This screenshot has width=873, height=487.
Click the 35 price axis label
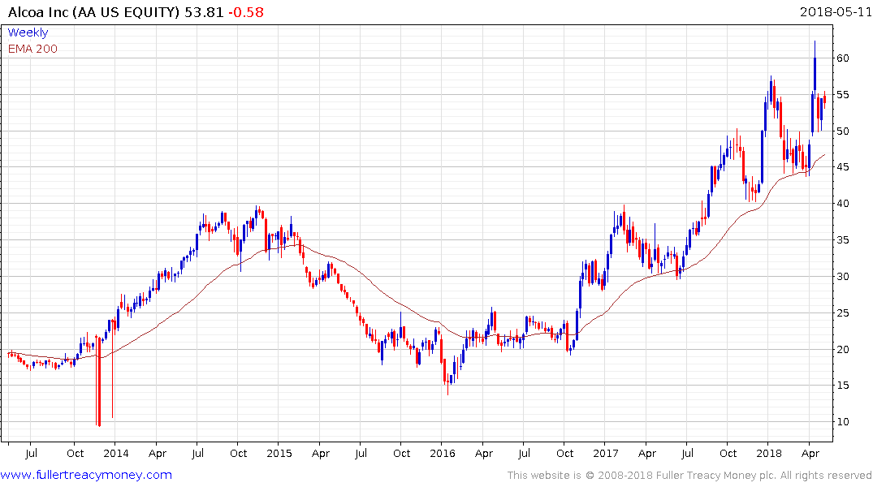click(842, 240)
